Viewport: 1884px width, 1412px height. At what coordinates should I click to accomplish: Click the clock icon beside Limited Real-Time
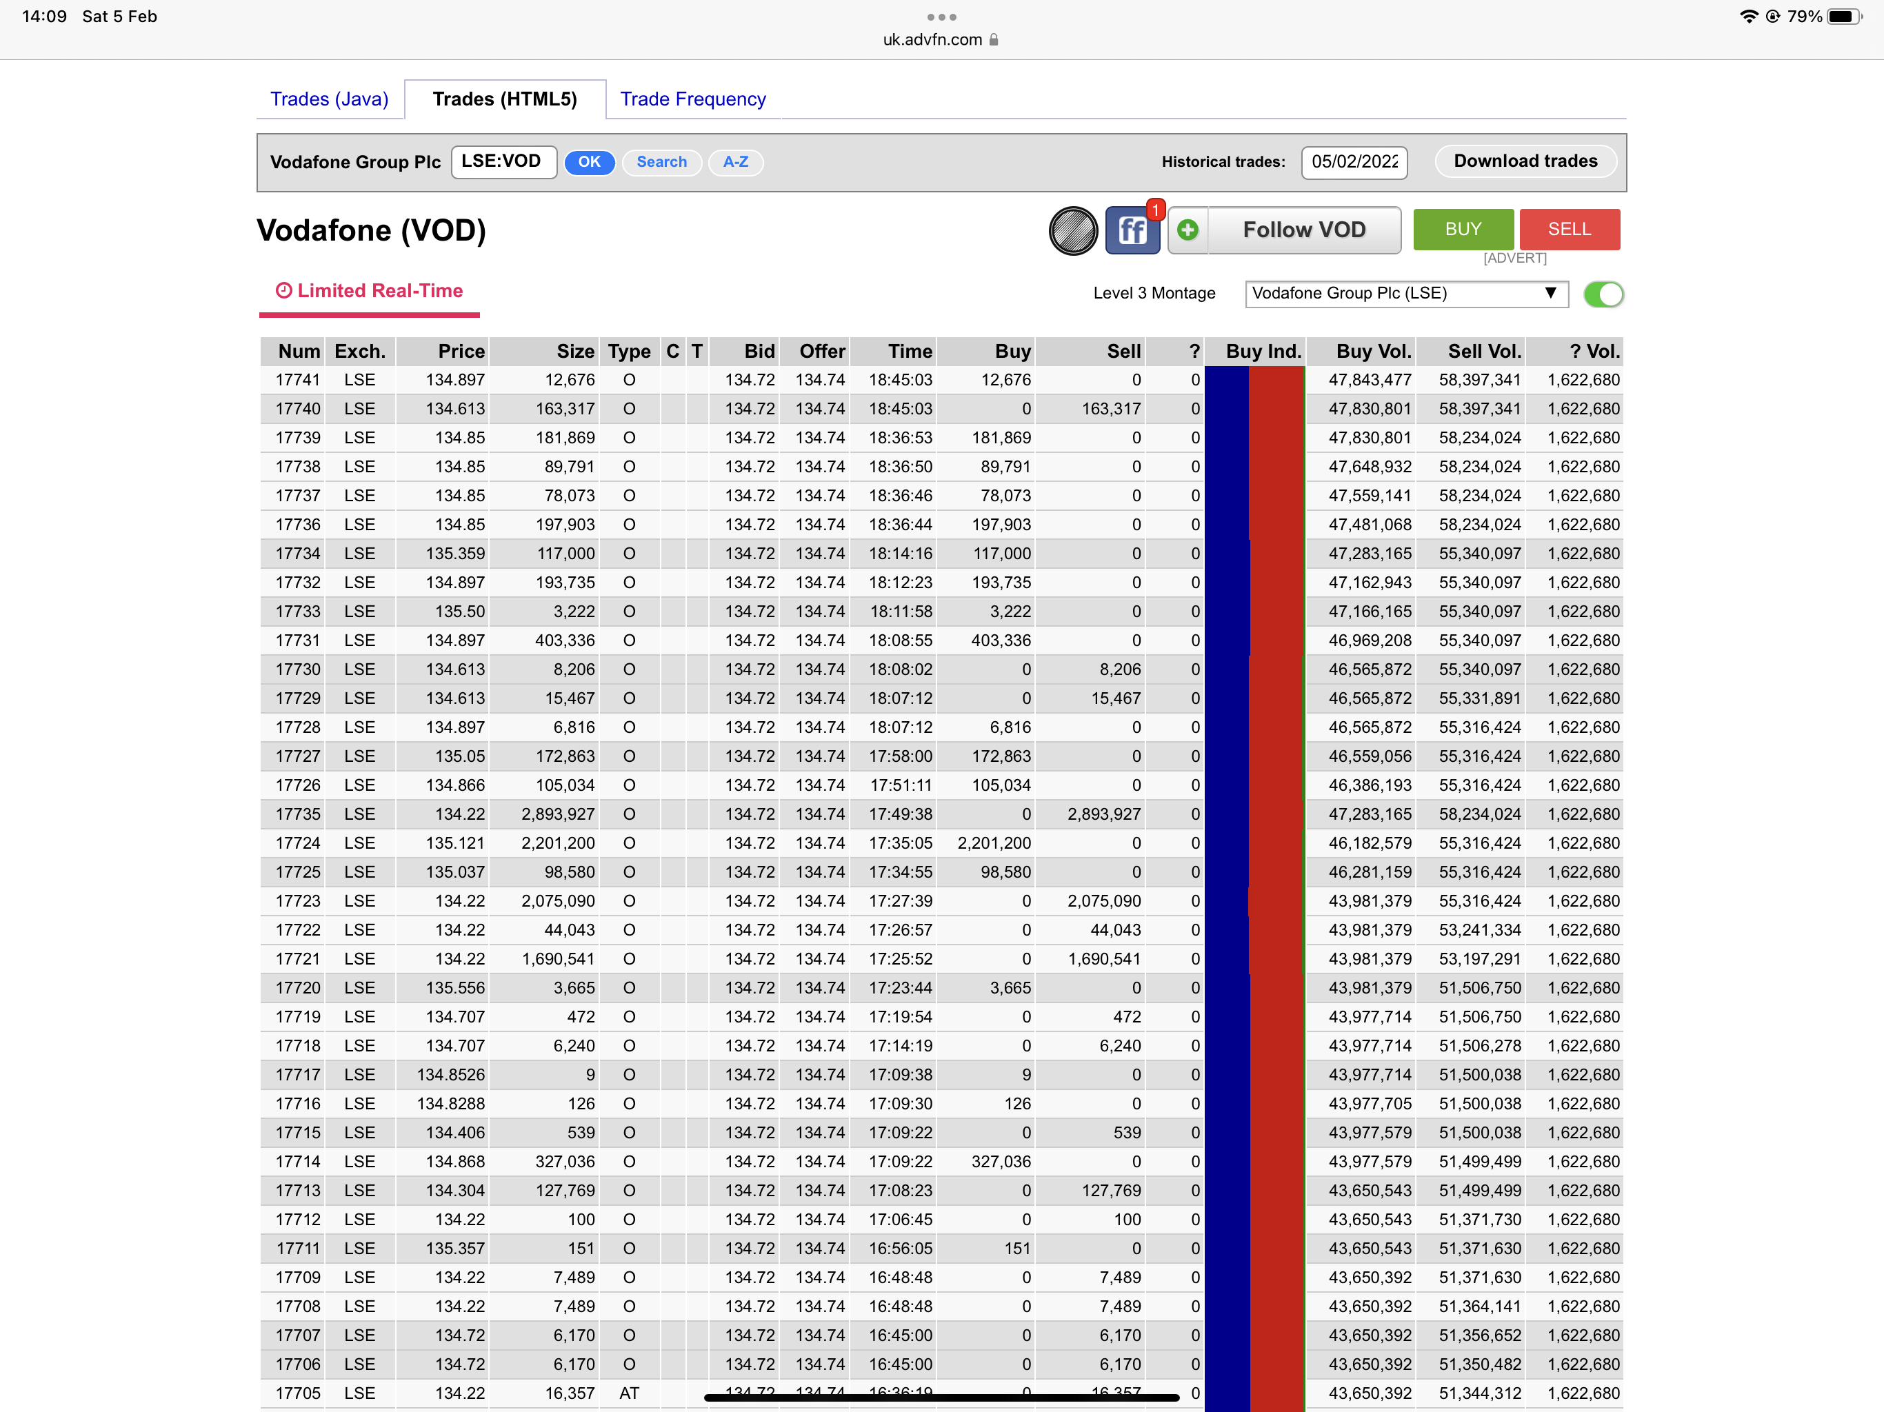point(283,290)
